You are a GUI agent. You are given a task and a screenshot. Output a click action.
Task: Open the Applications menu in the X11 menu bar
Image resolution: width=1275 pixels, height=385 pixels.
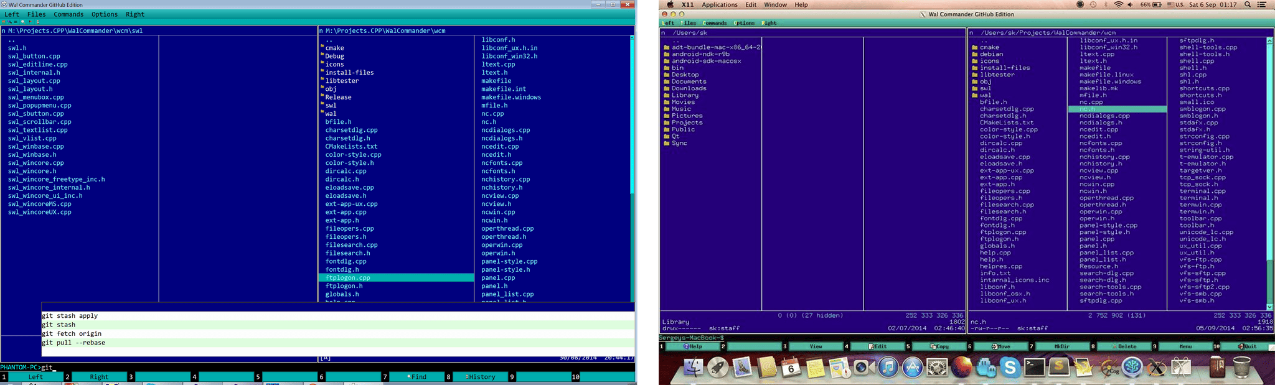(x=719, y=5)
